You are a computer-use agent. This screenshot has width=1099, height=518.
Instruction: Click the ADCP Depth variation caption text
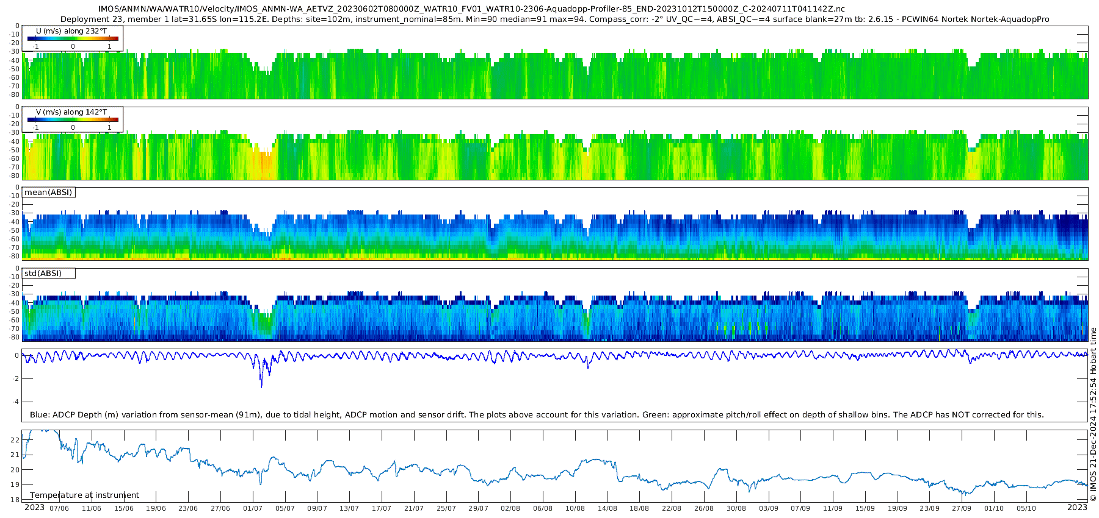tap(536, 415)
